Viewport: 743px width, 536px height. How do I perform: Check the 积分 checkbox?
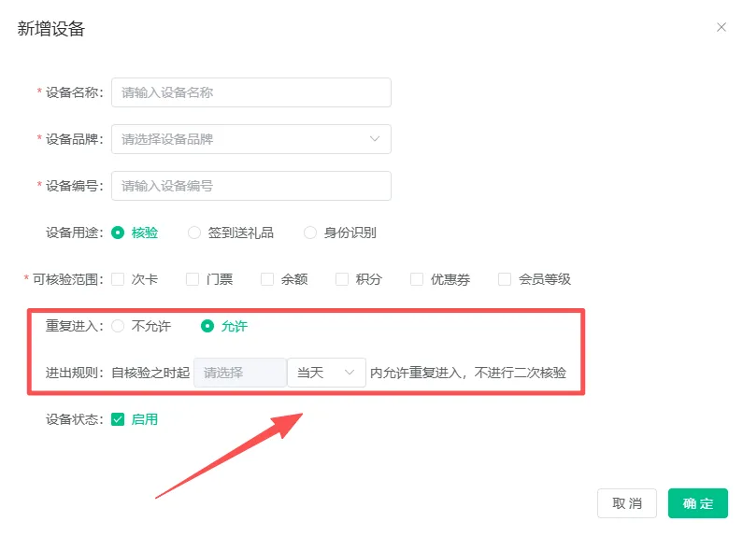point(342,279)
